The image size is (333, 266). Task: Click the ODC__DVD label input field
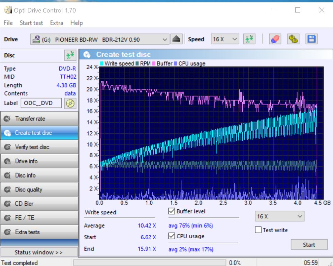[x=41, y=103]
